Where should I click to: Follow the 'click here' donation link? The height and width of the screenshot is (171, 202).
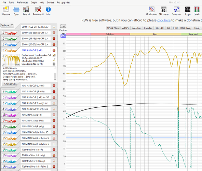click(x=164, y=20)
